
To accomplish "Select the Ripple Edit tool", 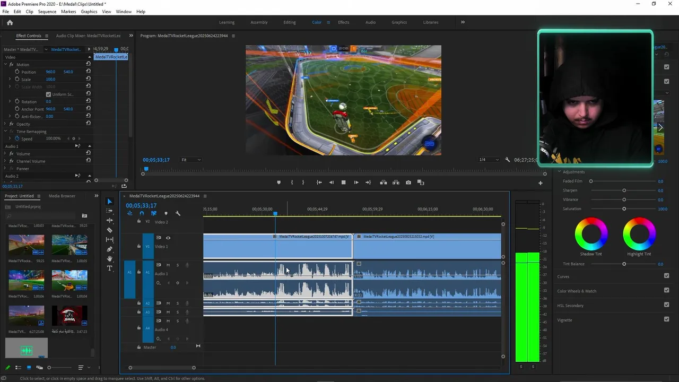I will click(x=110, y=220).
